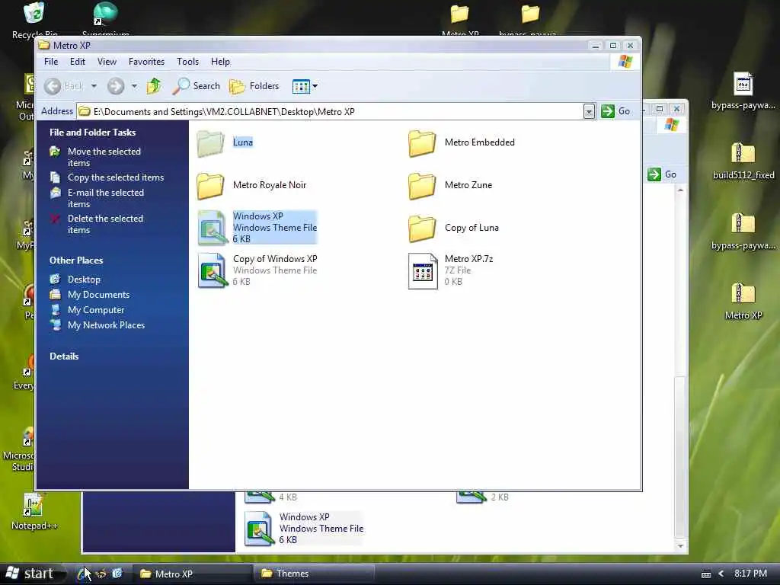Click the Back navigation arrow

click(53, 86)
